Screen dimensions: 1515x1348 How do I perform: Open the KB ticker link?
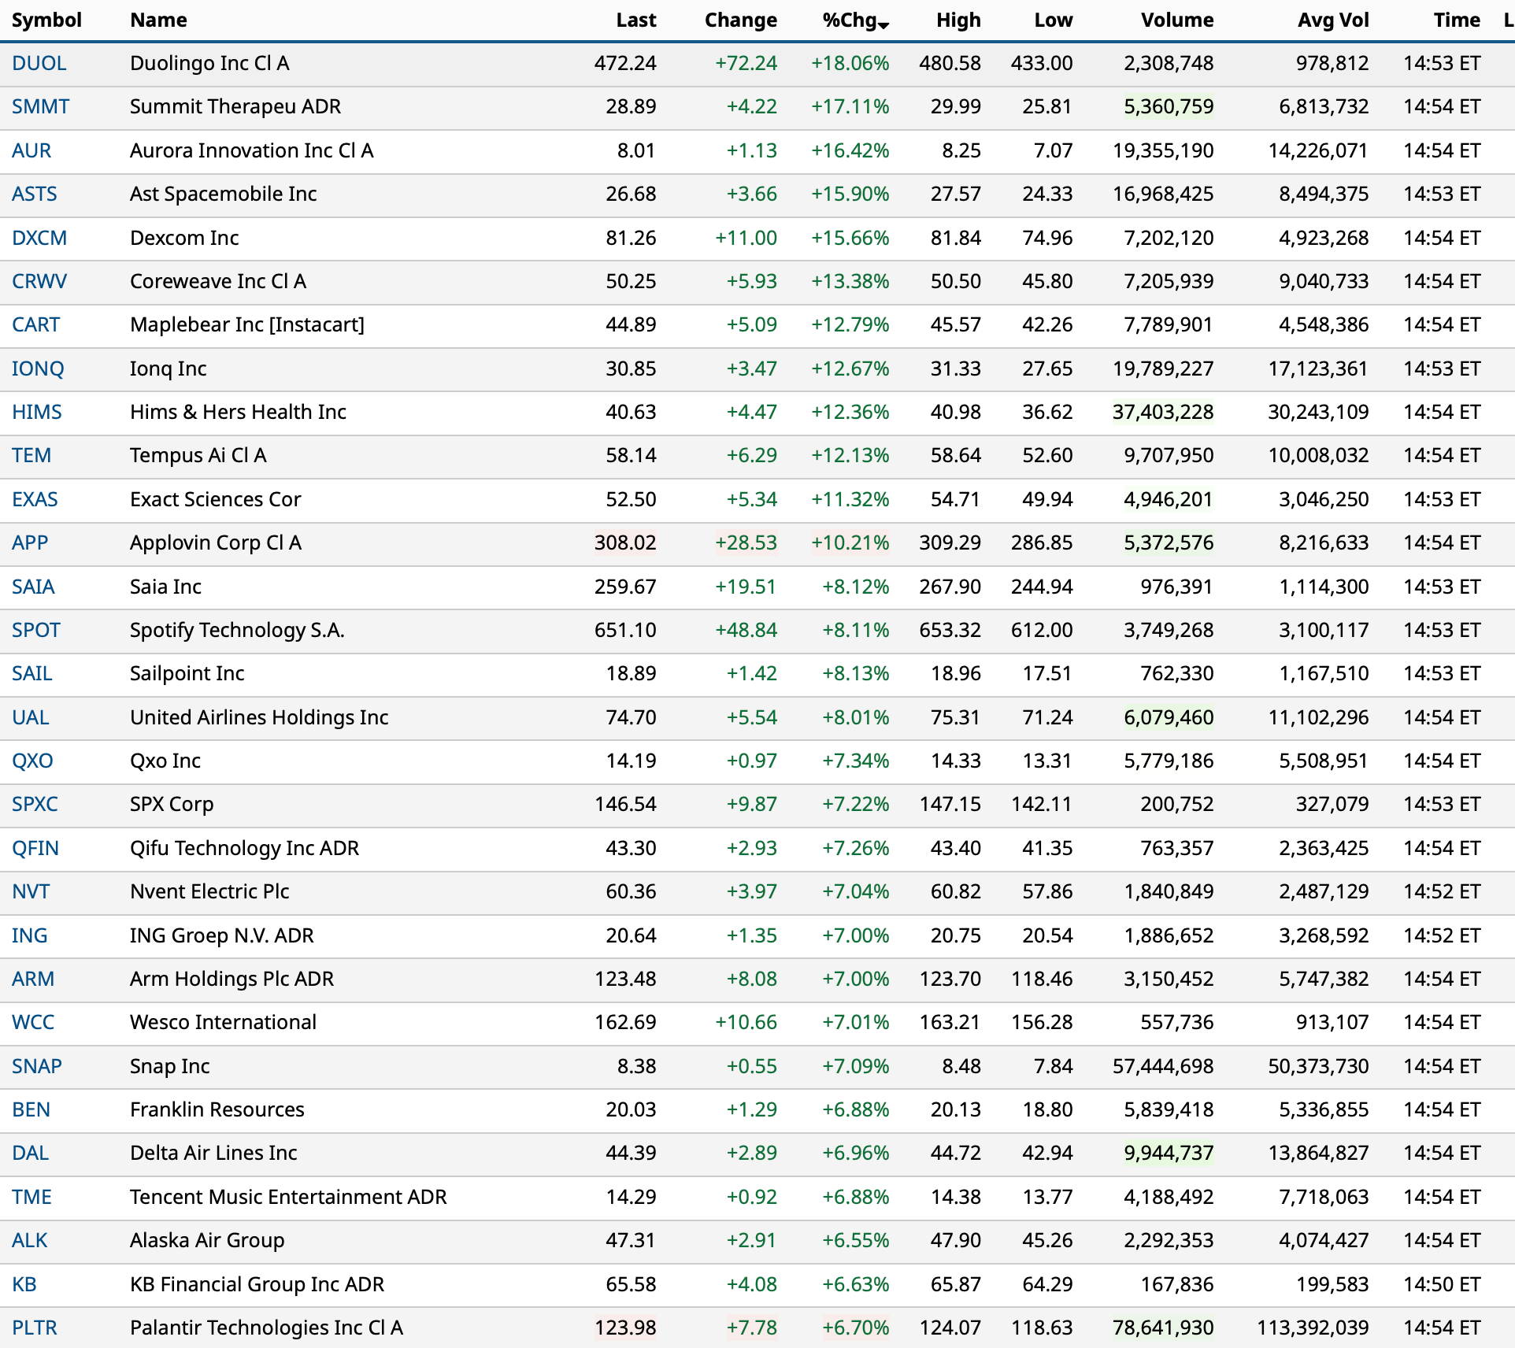(24, 1284)
